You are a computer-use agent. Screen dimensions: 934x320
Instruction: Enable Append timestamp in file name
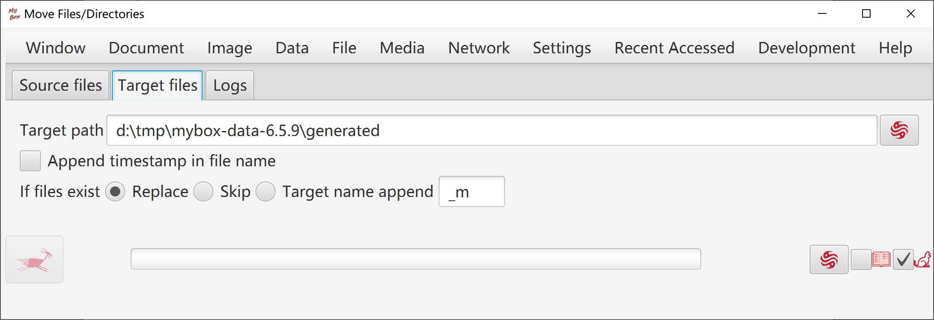tap(30, 161)
